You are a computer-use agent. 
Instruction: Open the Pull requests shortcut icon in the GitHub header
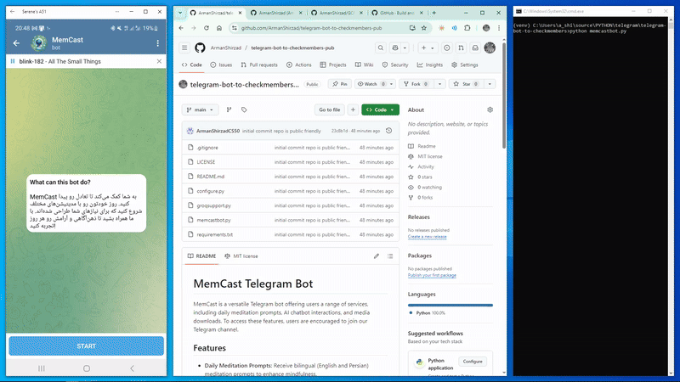click(461, 48)
